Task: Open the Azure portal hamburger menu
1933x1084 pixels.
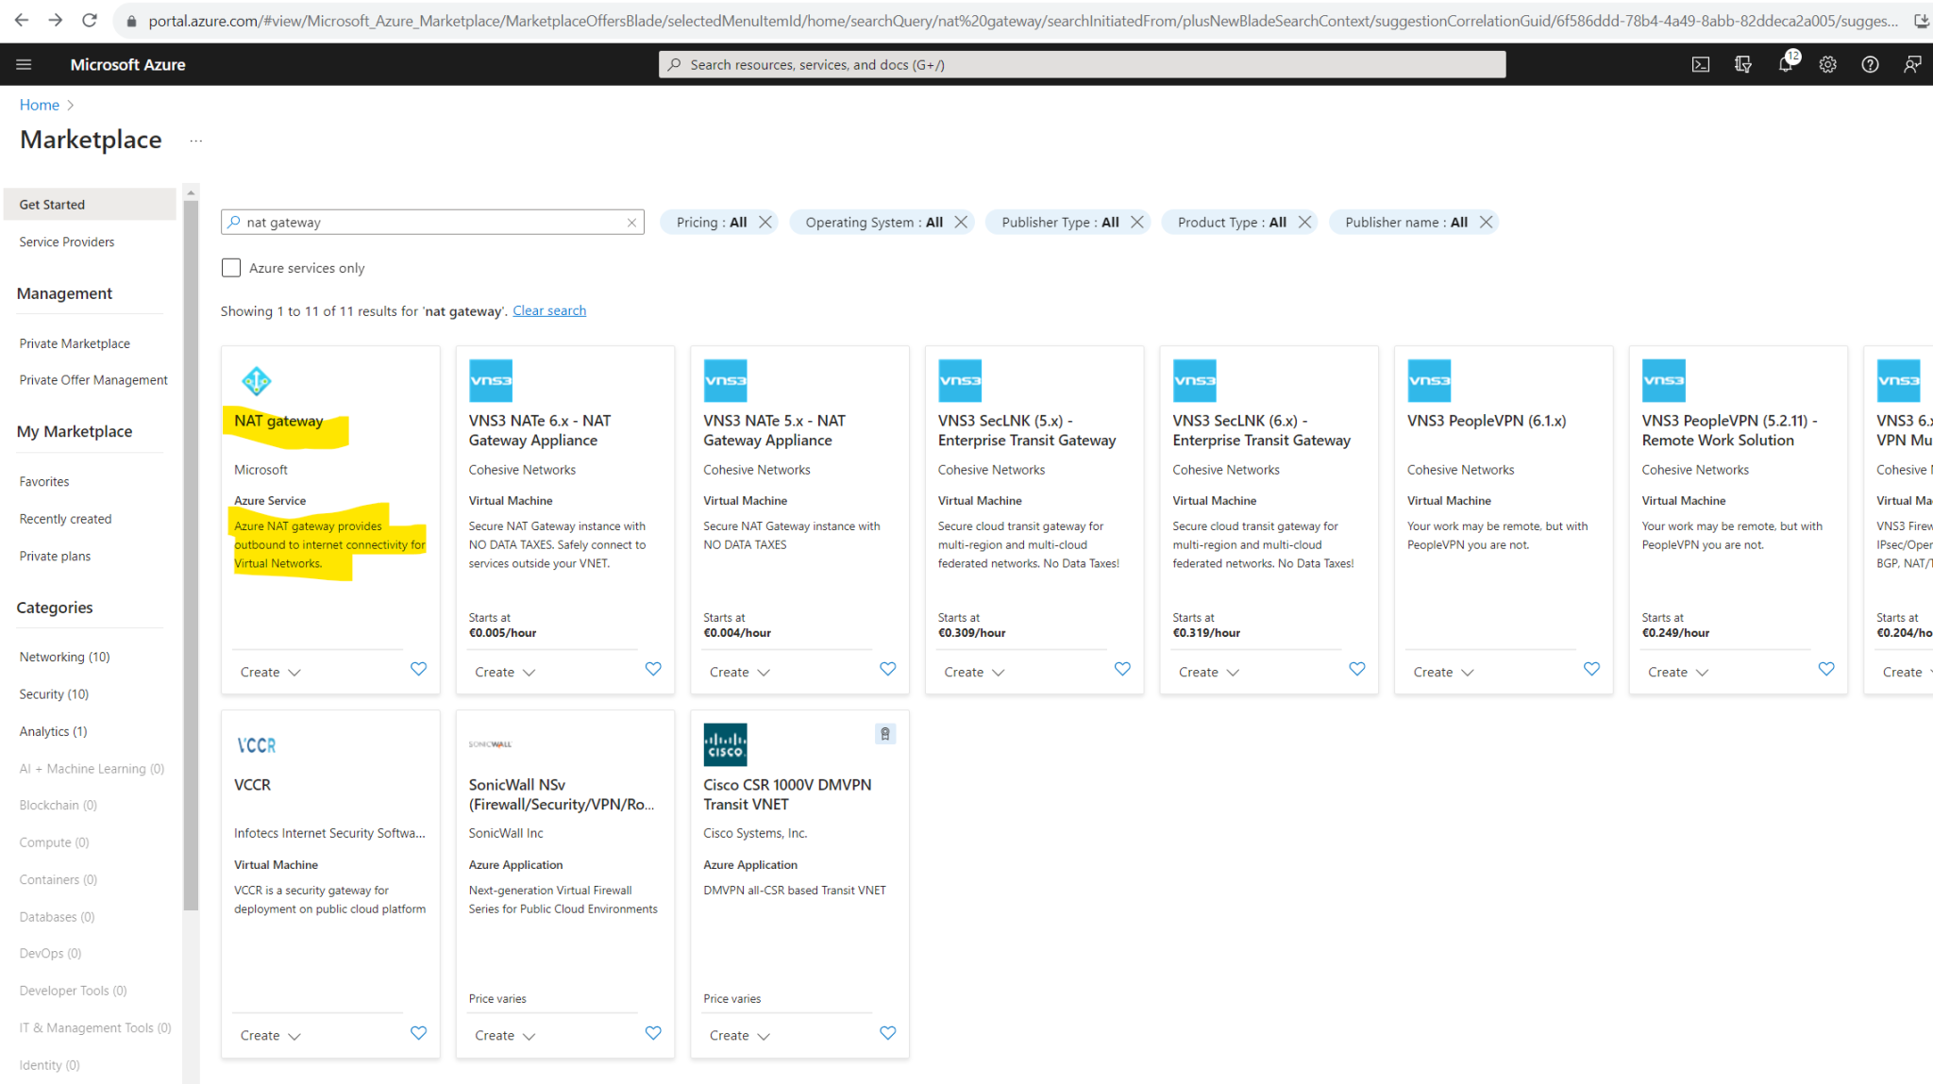Action: tap(24, 64)
